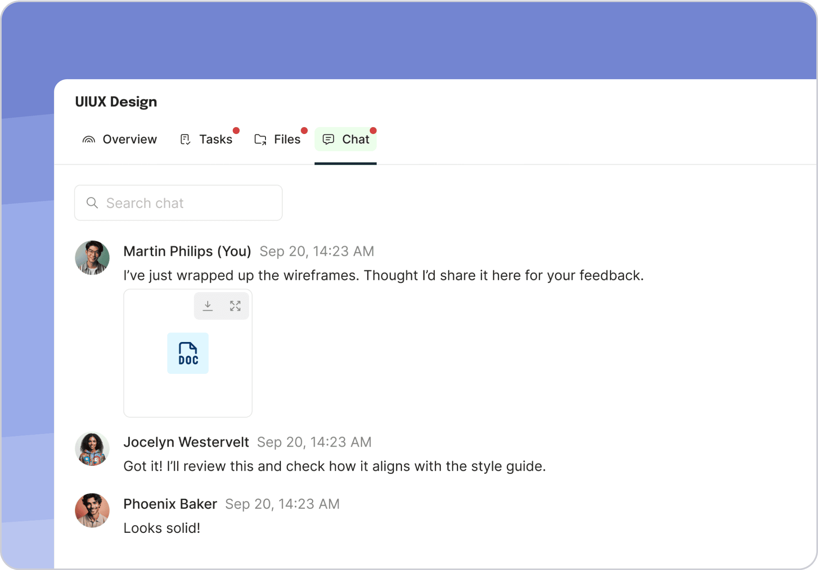Click the DOC file icon
Viewport: 818px width, 570px height.
188,353
